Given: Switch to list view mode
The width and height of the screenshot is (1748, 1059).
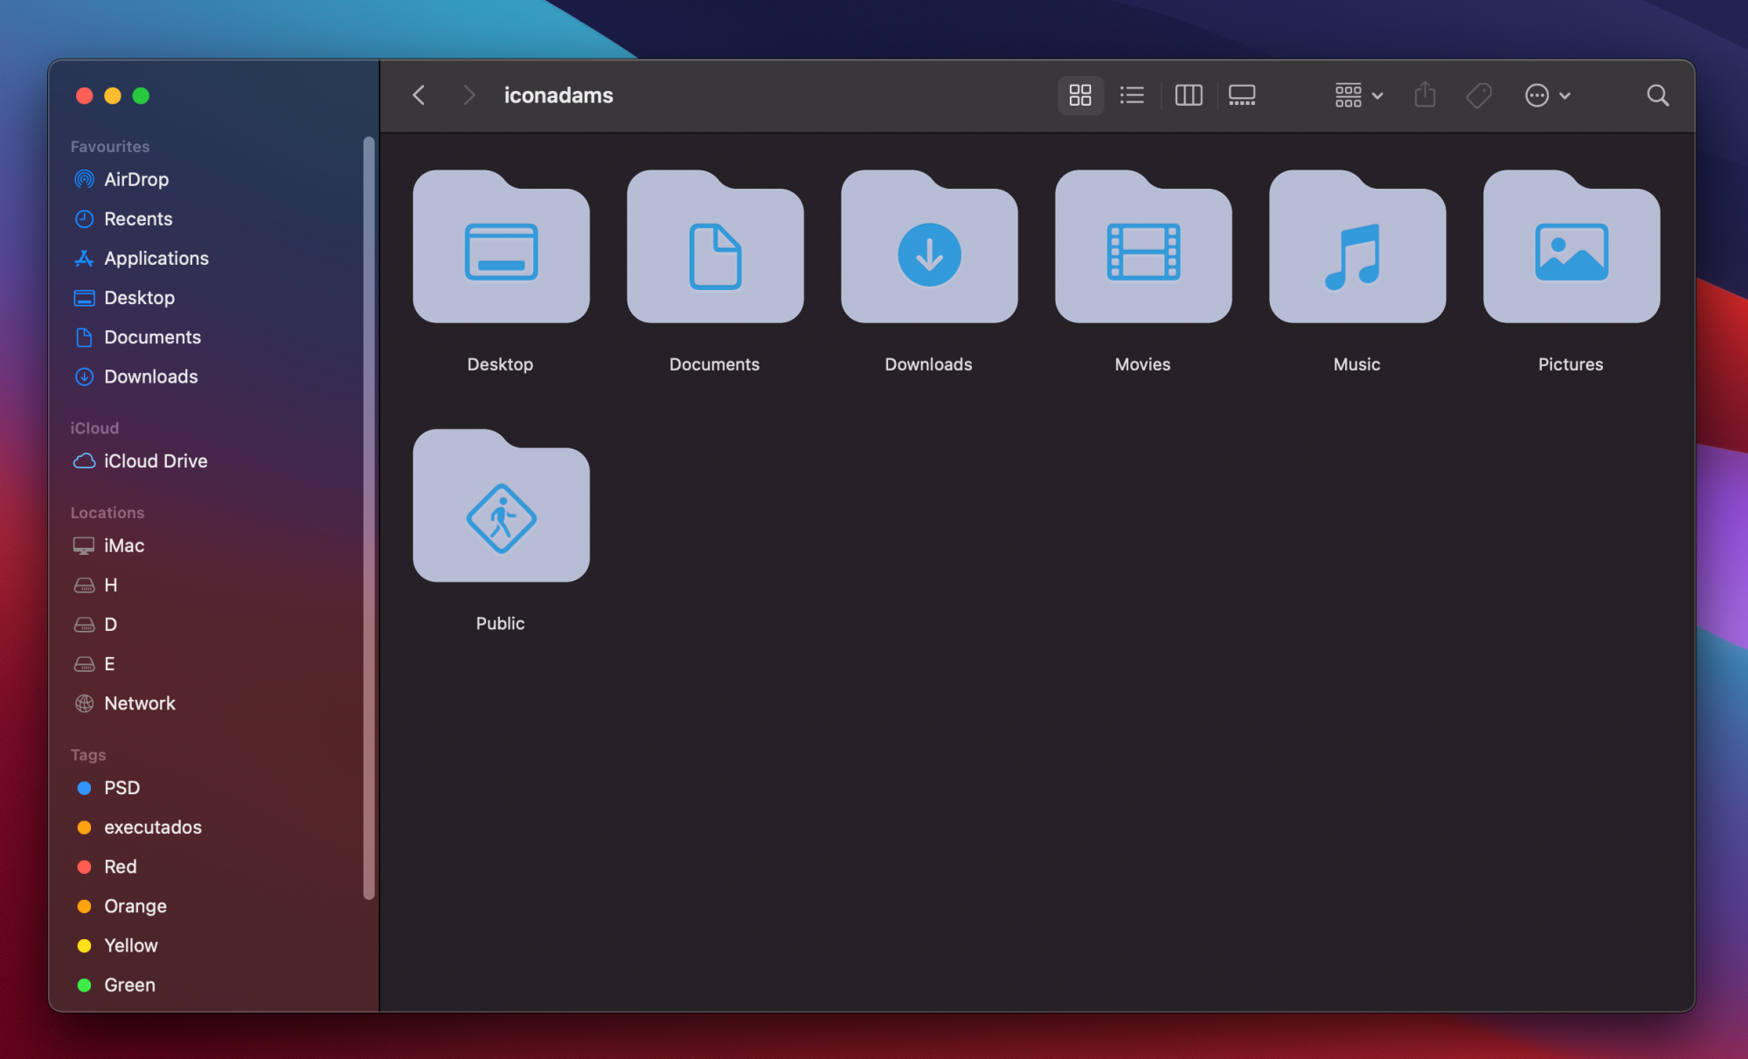Looking at the screenshot, I should tap(1132, 95).
